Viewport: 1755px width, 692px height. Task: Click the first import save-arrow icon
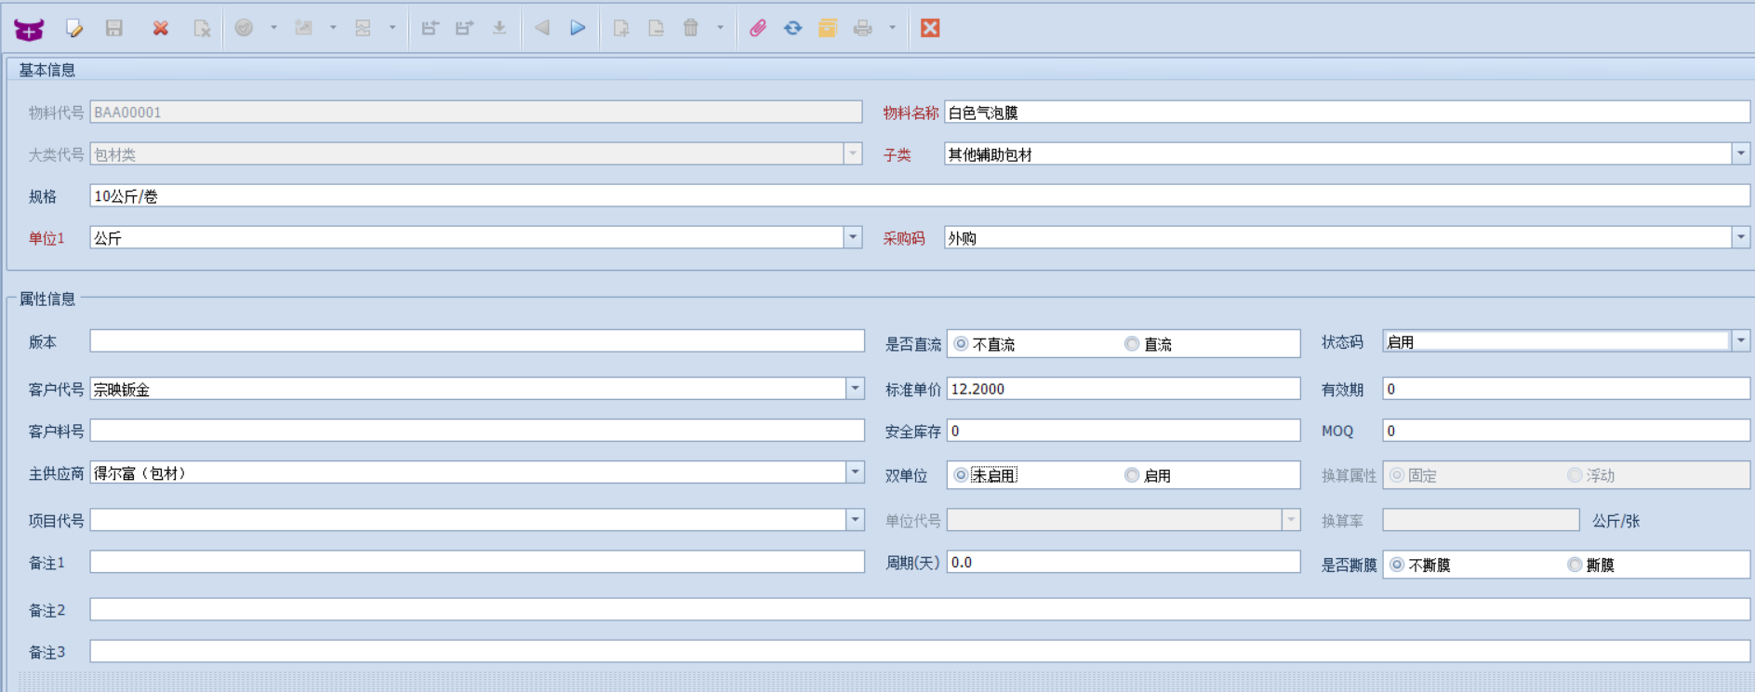point(430,28)
